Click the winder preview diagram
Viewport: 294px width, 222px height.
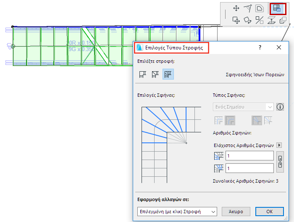click(x=171, y=145)
